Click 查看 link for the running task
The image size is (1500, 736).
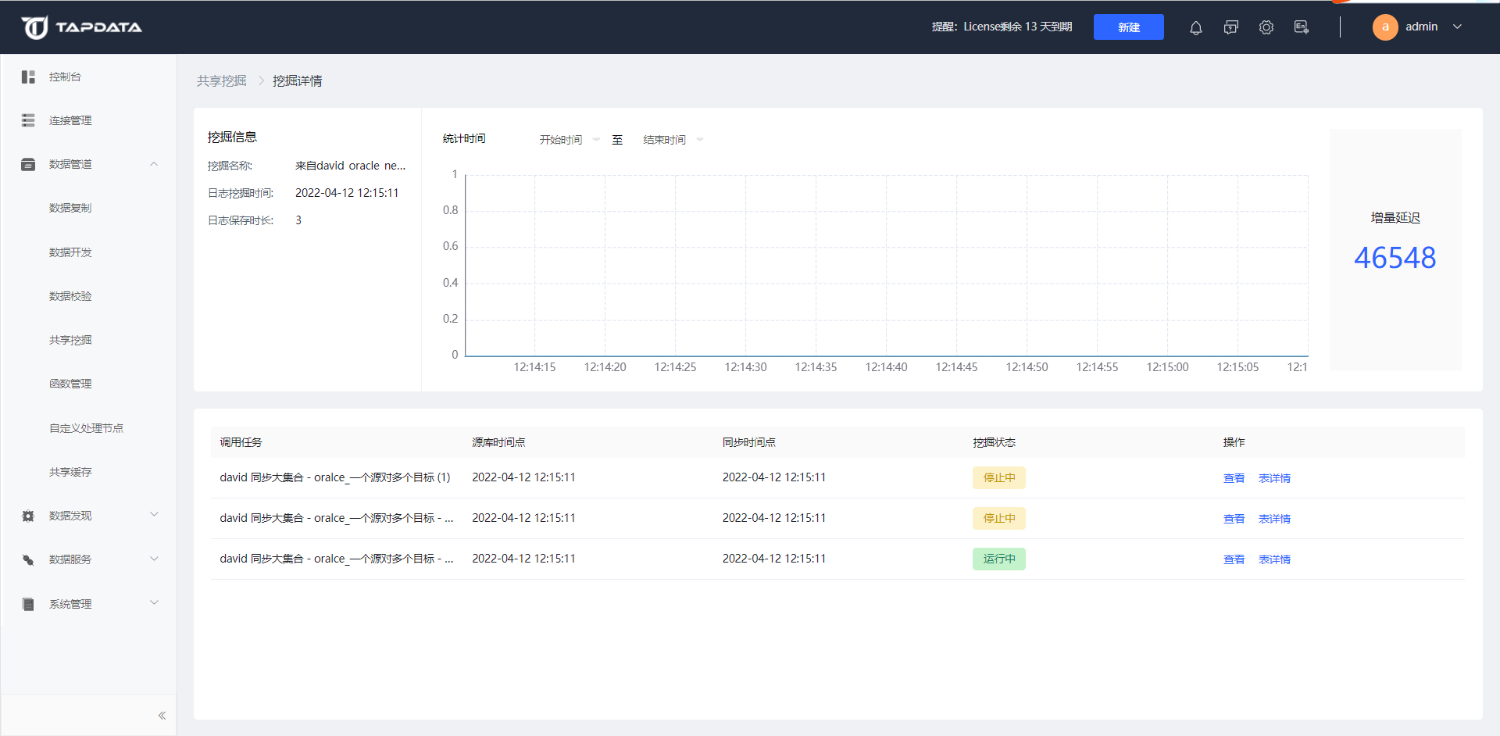1234,559
